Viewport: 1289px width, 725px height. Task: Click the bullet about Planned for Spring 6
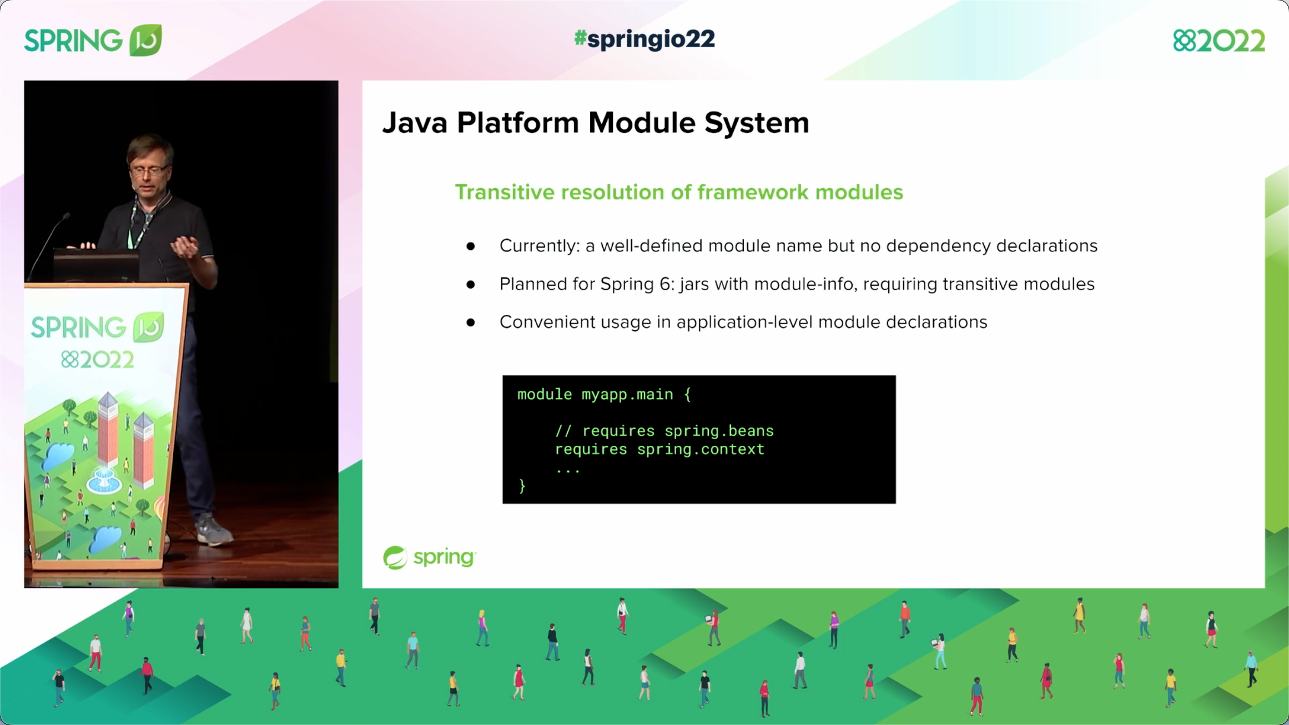pyautogui.click(x=797, y=284)
